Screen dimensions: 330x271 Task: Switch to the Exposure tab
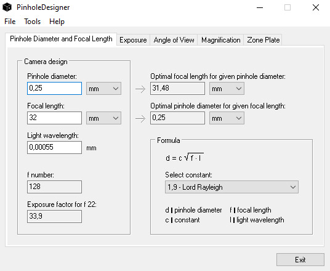133,40
